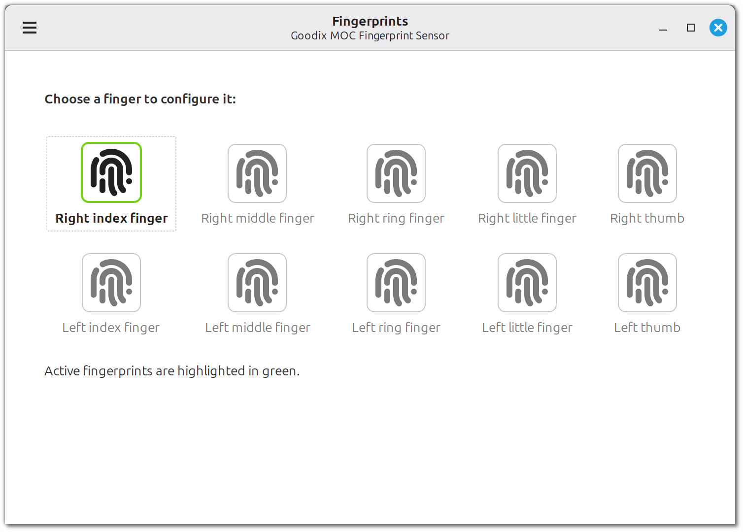This screenshot has width=743, height=532.
Task: Click the Left thumb fingerprint icon
Action: click(x=647, y=283)
